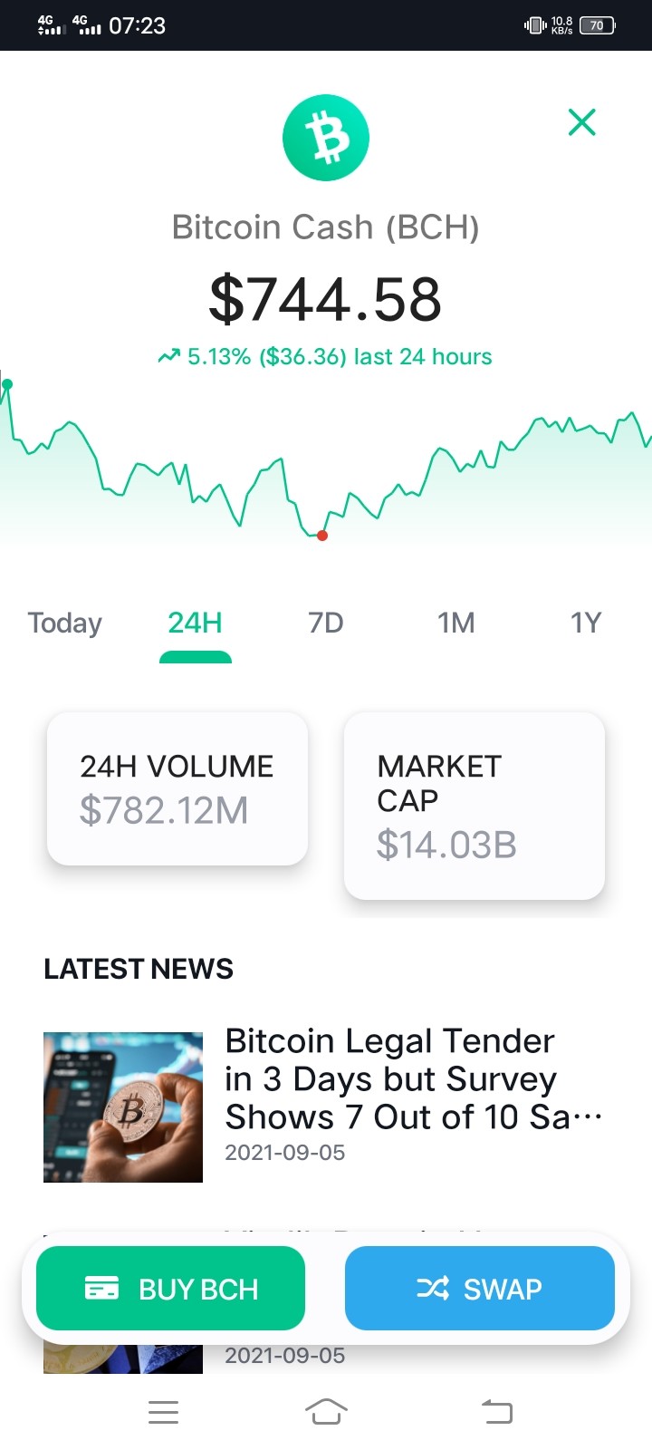Image resolution: width=652 pixels, height=1450 pixels.
Task: Tap the Bitcoin coin news thumbnail
Action: [x=123, y=1107]
